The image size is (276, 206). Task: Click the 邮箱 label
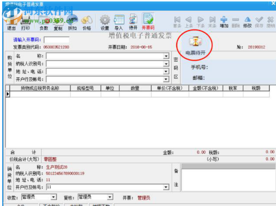[x=199, y=78]
